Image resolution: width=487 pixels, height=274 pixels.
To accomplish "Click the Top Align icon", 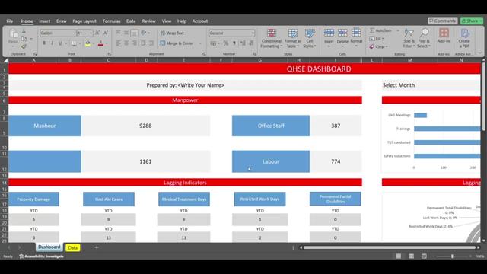I will pyautogui.click(x=118, y=33).
